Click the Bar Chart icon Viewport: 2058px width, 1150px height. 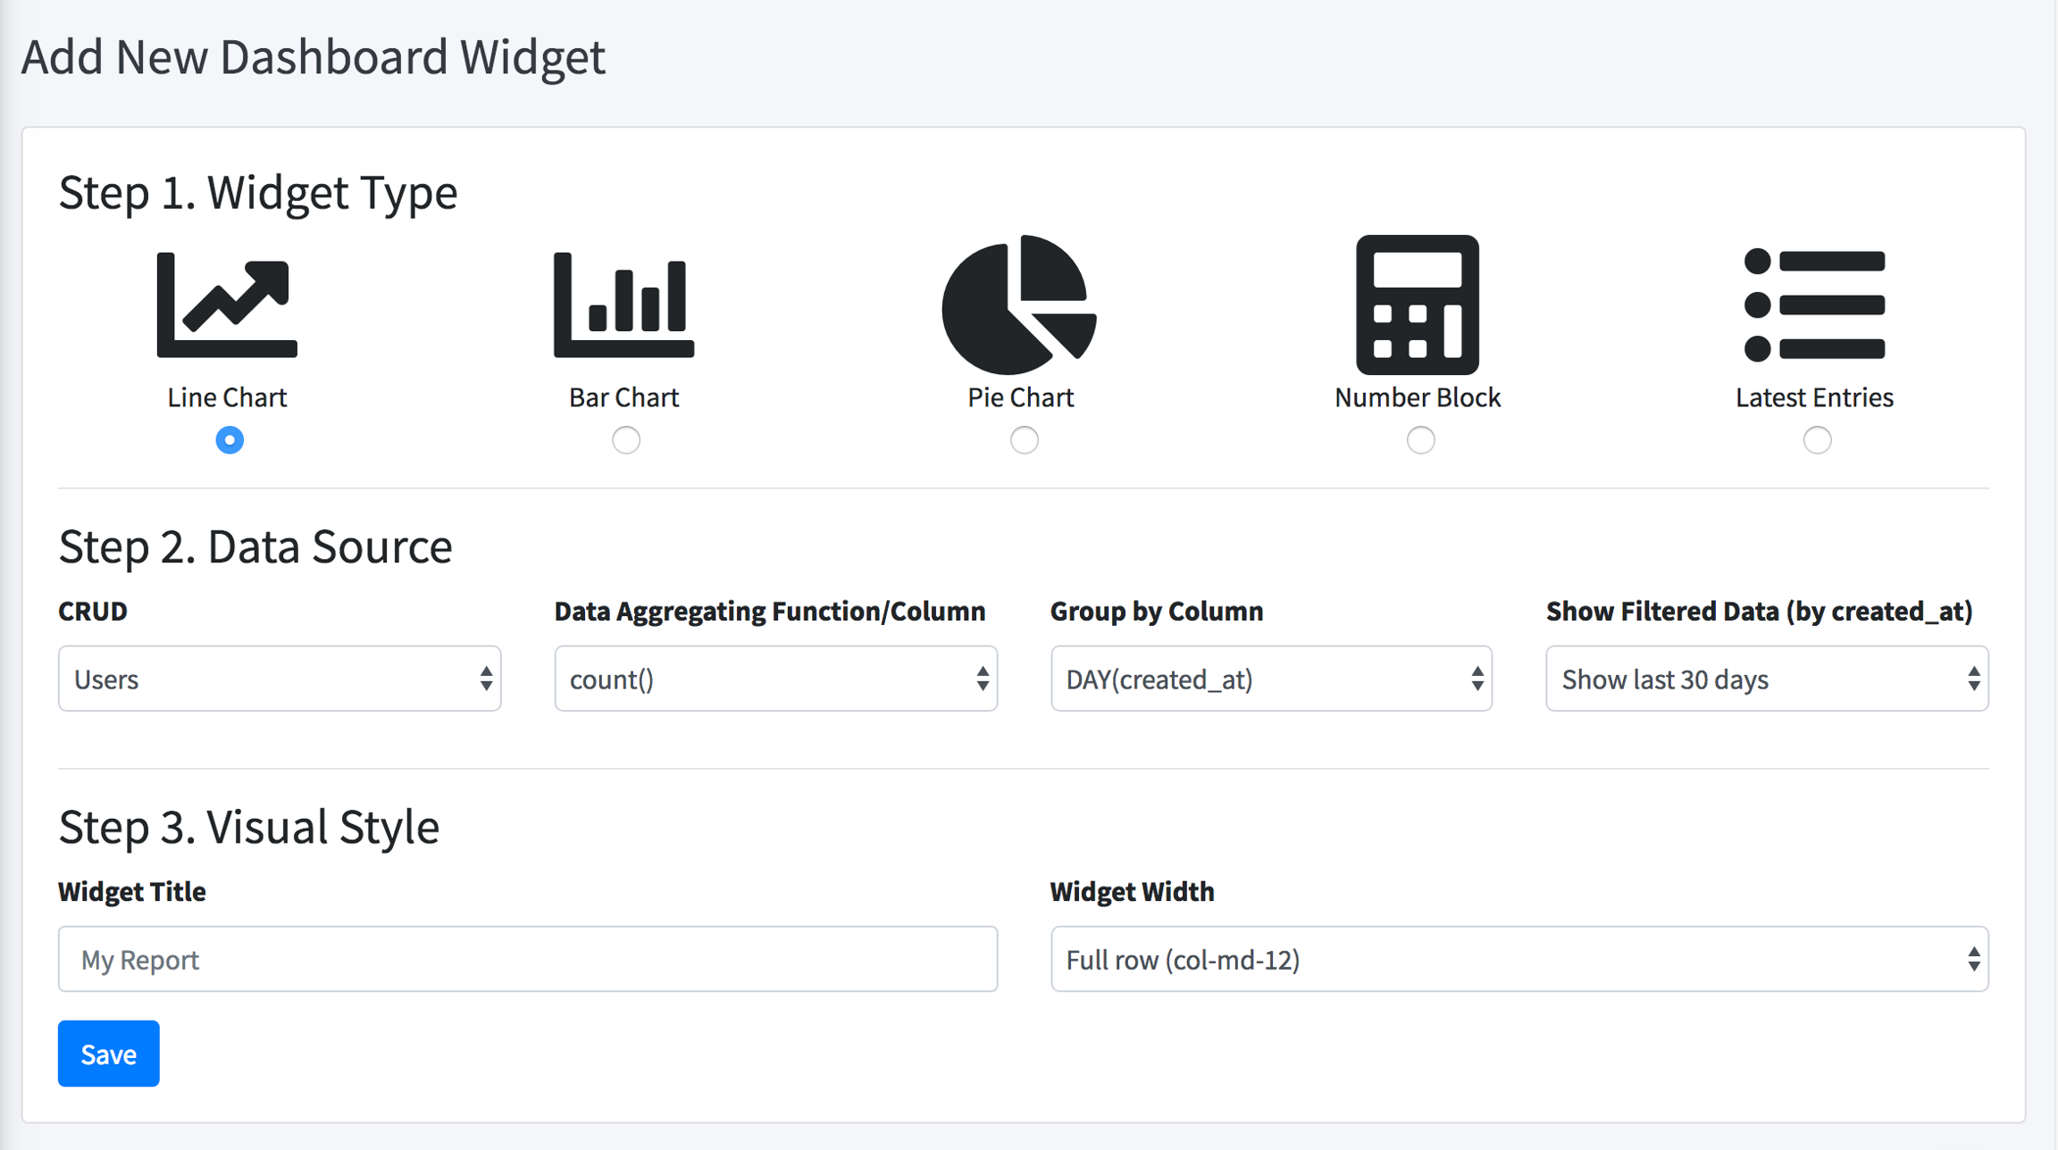tap(623, 304)
